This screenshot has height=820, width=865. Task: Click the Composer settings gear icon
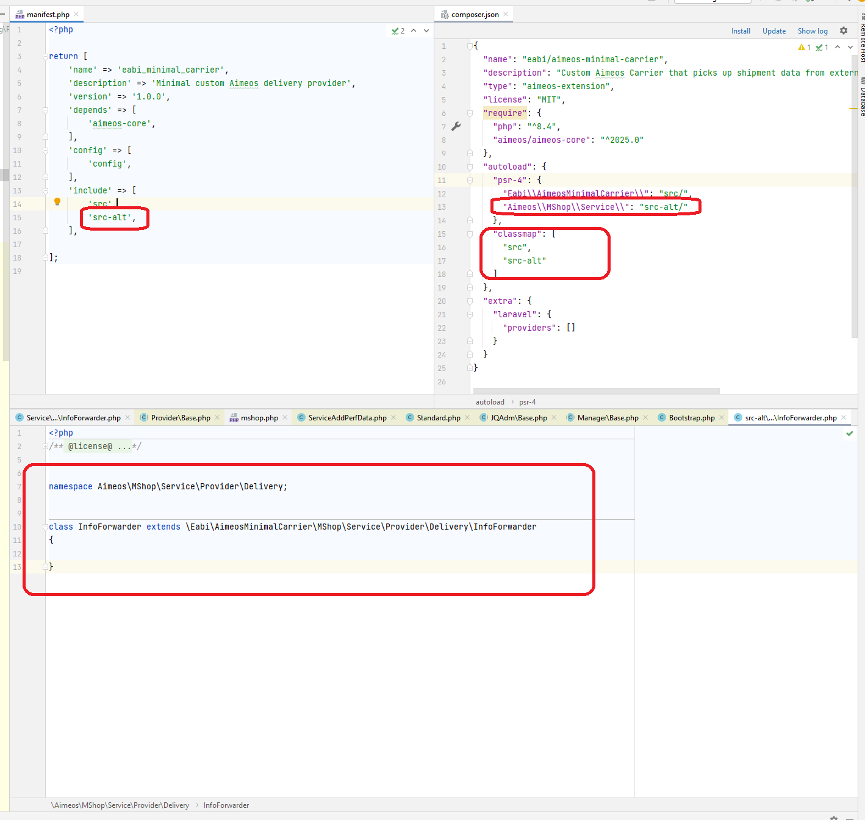844,31
